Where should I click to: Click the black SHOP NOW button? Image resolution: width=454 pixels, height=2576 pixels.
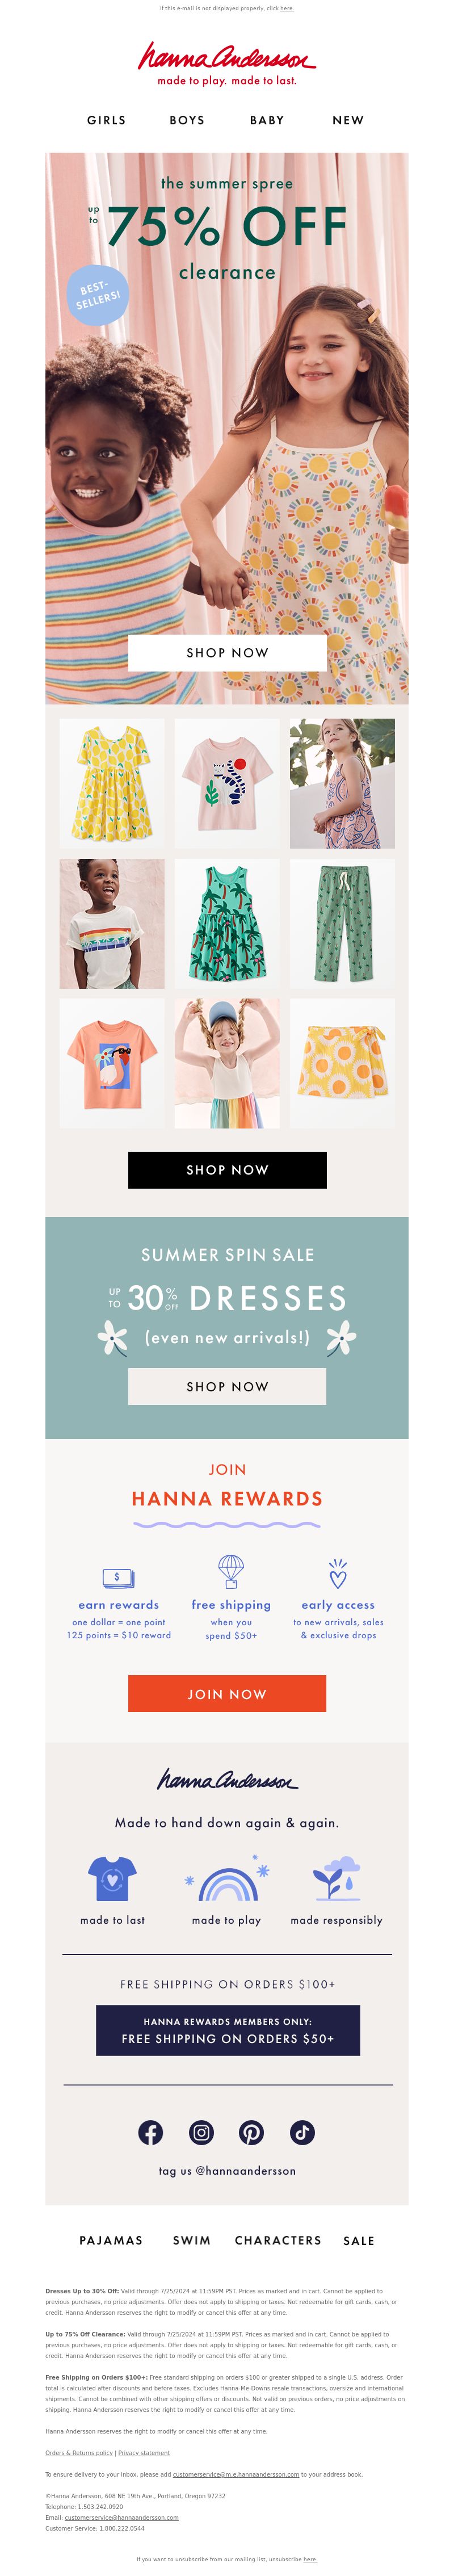[x=227, y=1170]
